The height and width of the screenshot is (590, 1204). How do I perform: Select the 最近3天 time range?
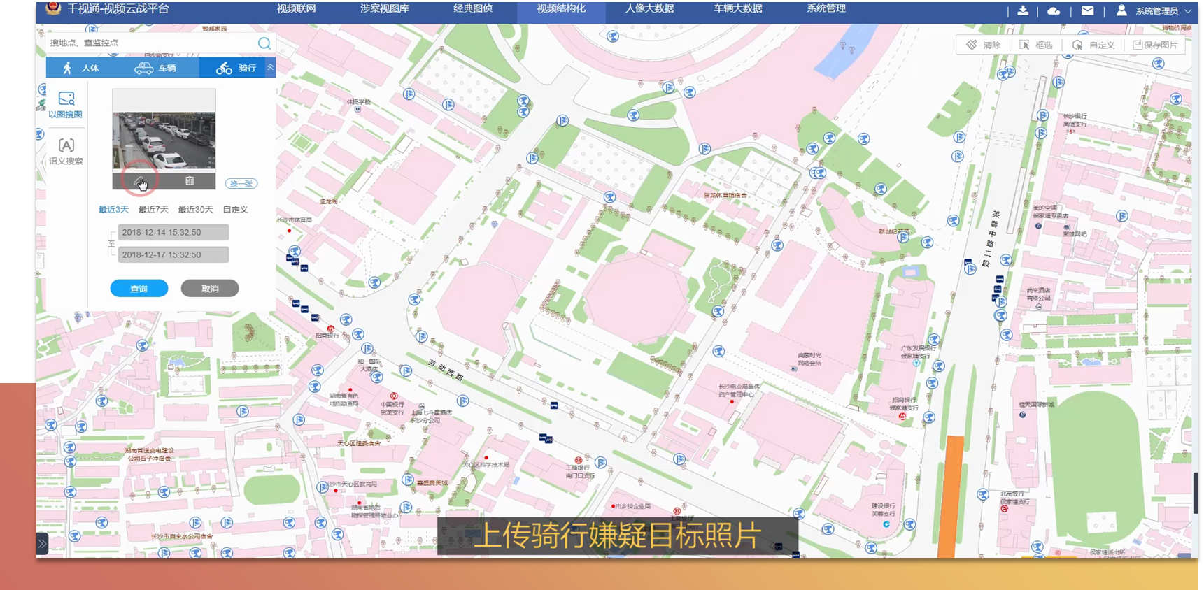point(113,210)
